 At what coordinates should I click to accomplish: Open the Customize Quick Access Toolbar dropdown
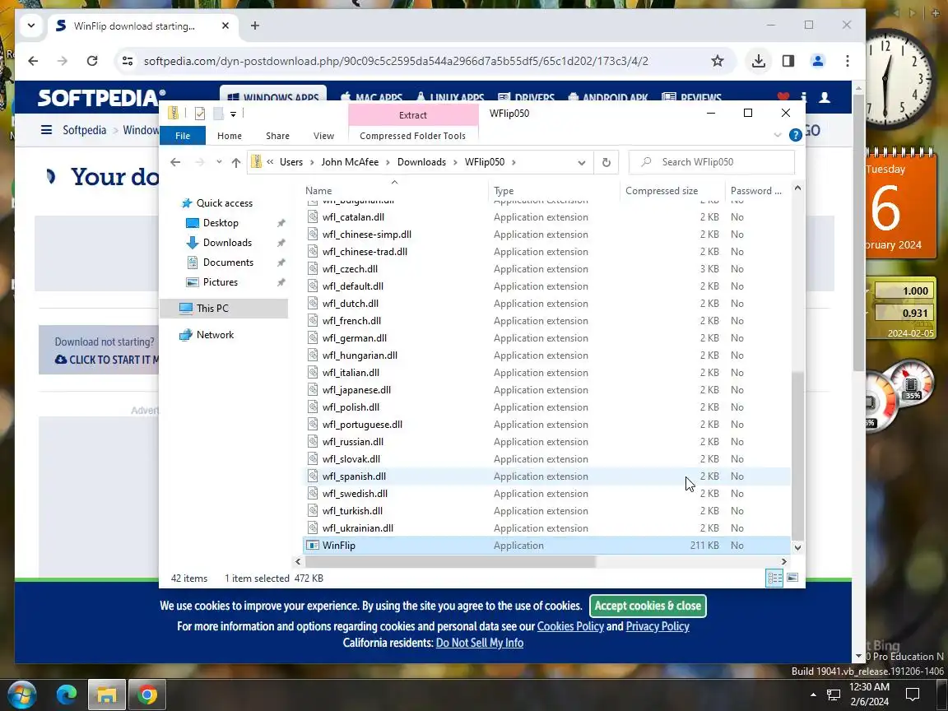tap(233, 114)
